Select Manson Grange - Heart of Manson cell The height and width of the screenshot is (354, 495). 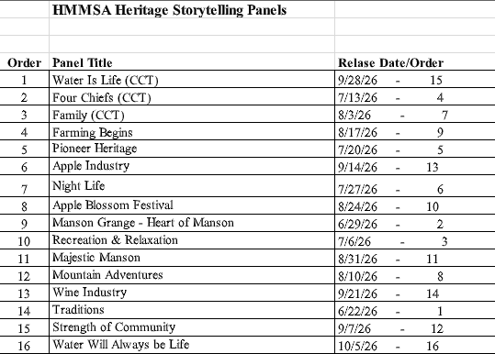(x=192, y=223)
